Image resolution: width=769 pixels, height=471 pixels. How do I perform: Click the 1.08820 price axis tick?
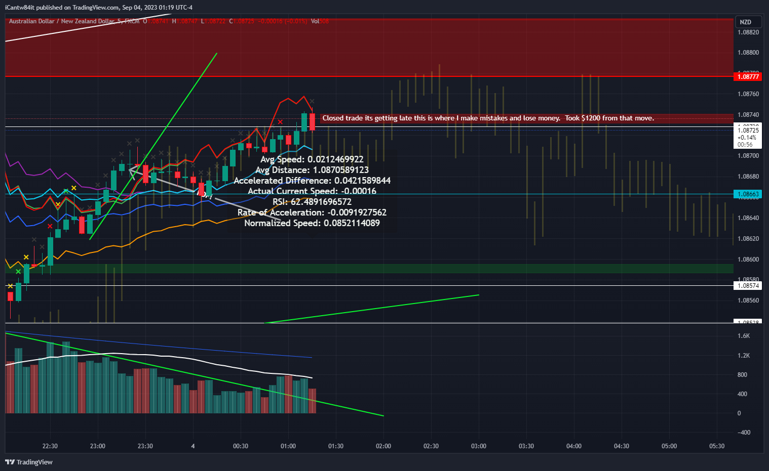[748, 32]
